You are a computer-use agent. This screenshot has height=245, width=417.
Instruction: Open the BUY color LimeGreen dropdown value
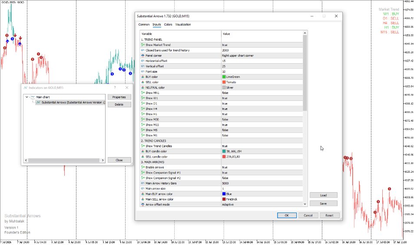tap(262, 77)
